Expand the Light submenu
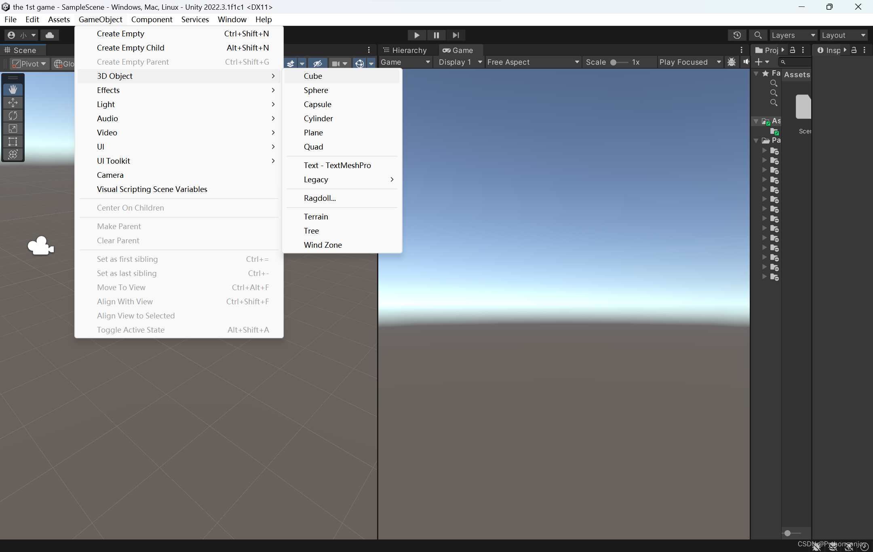This screenshot has width=873, height=552. click(x=179, y=104)
